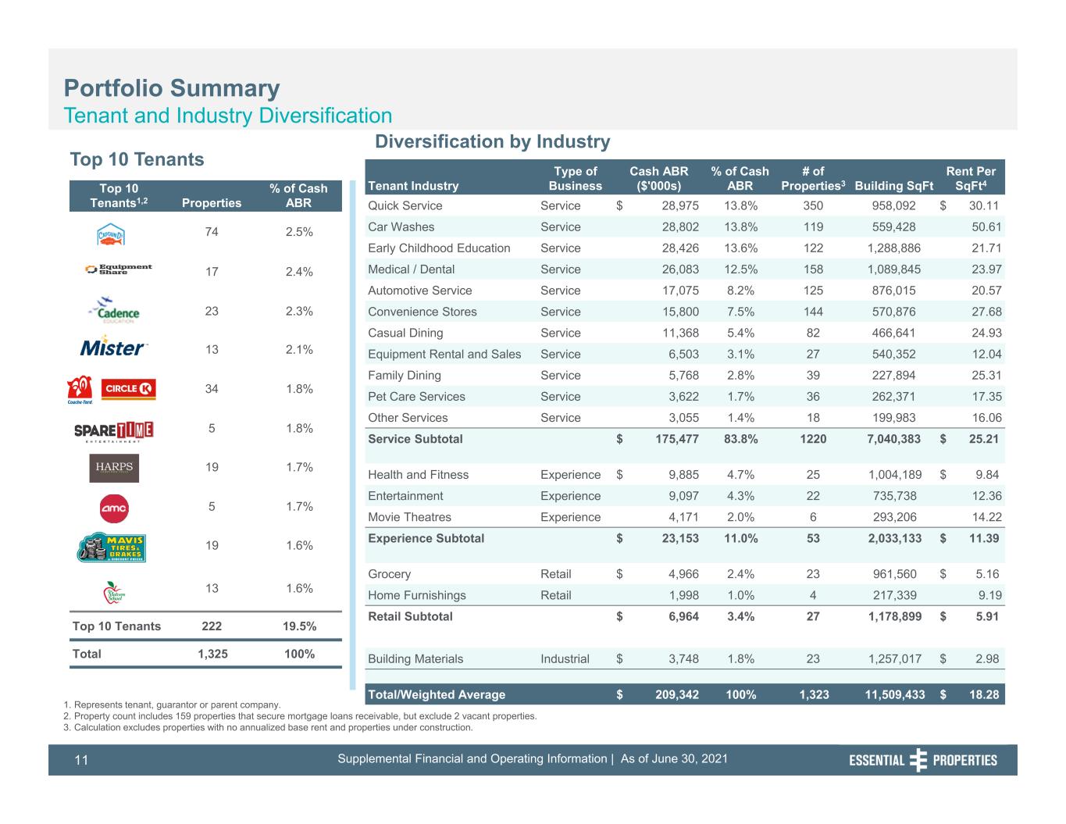The width and height of the screenshot is (1066, 824).
Task: Click the Captain D's tenant logo
Action: 111,234
